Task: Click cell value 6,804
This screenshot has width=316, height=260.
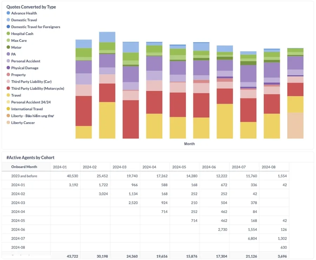Action: click(252, 239)
